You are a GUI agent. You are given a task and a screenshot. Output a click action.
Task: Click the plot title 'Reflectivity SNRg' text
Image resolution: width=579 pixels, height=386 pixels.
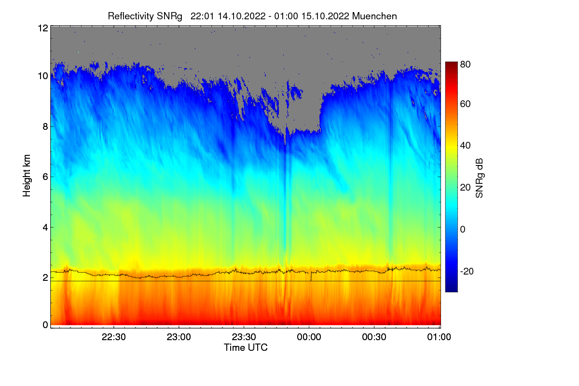pyautogui.click(x=145, y=16)
